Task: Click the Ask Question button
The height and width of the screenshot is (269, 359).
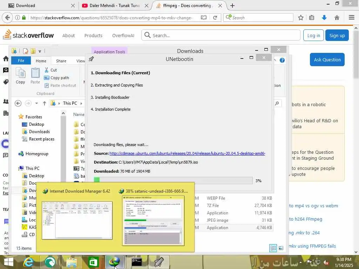Action: 327,60
